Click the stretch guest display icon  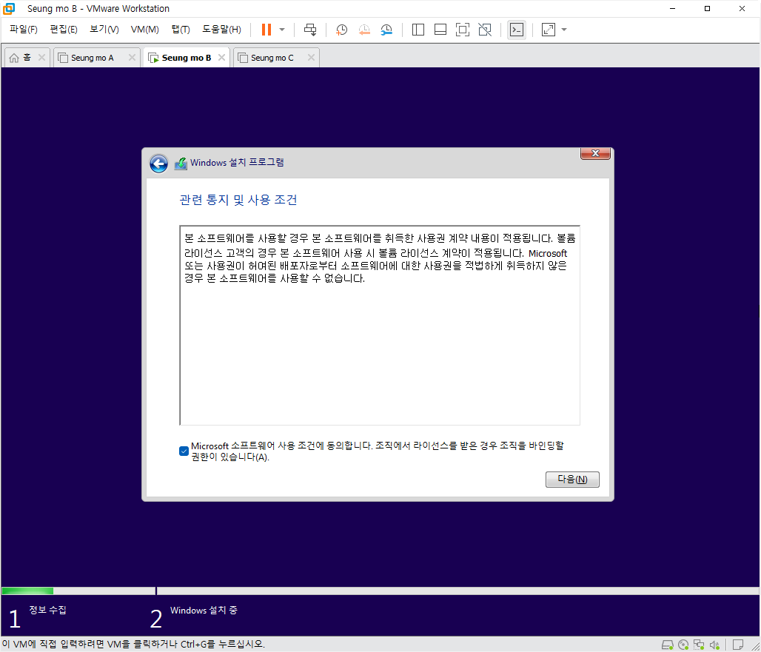(x=549, y=30)
